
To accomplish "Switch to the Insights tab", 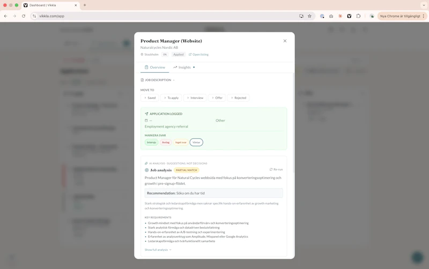I will 183,68.
